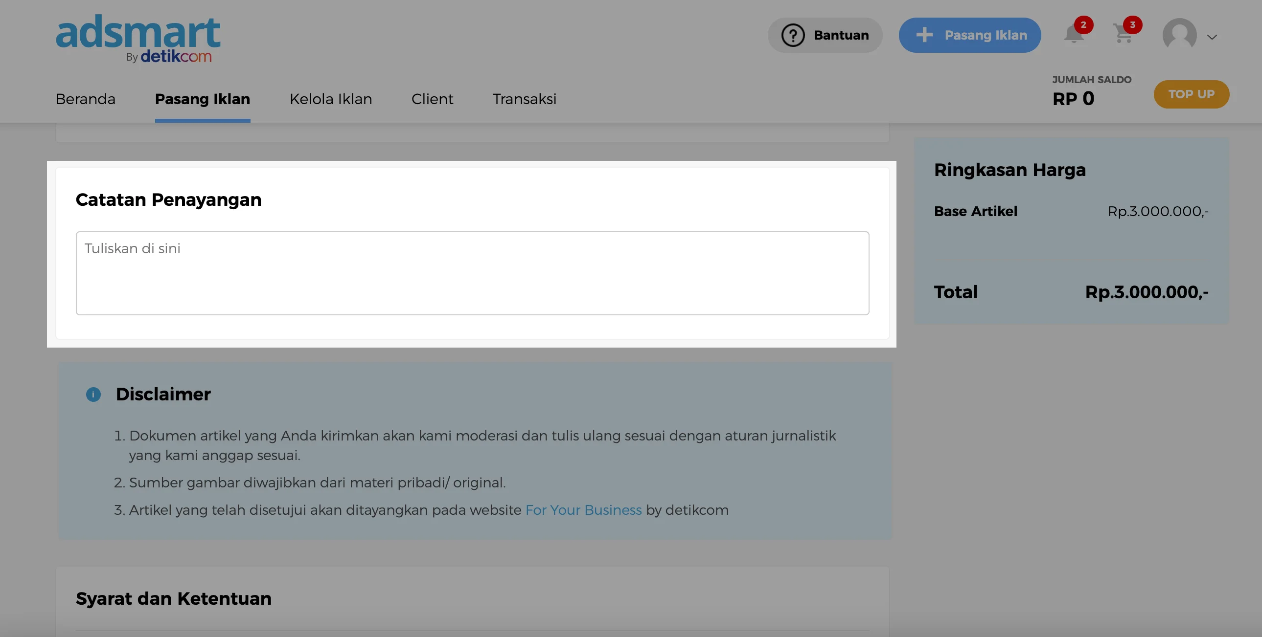Expand the profile dropdown chevron

(x=1212, y=37)
